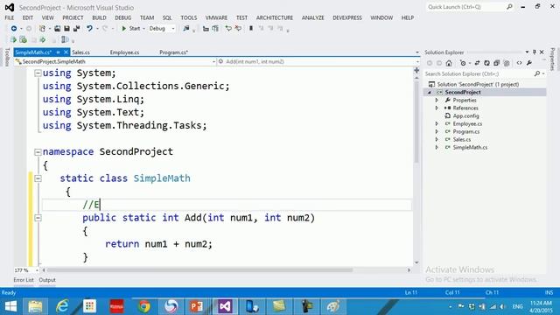The height and width of the screenshot is (315, 560).
Task: Click the increase indent toolbar icon
Action: 215,28
